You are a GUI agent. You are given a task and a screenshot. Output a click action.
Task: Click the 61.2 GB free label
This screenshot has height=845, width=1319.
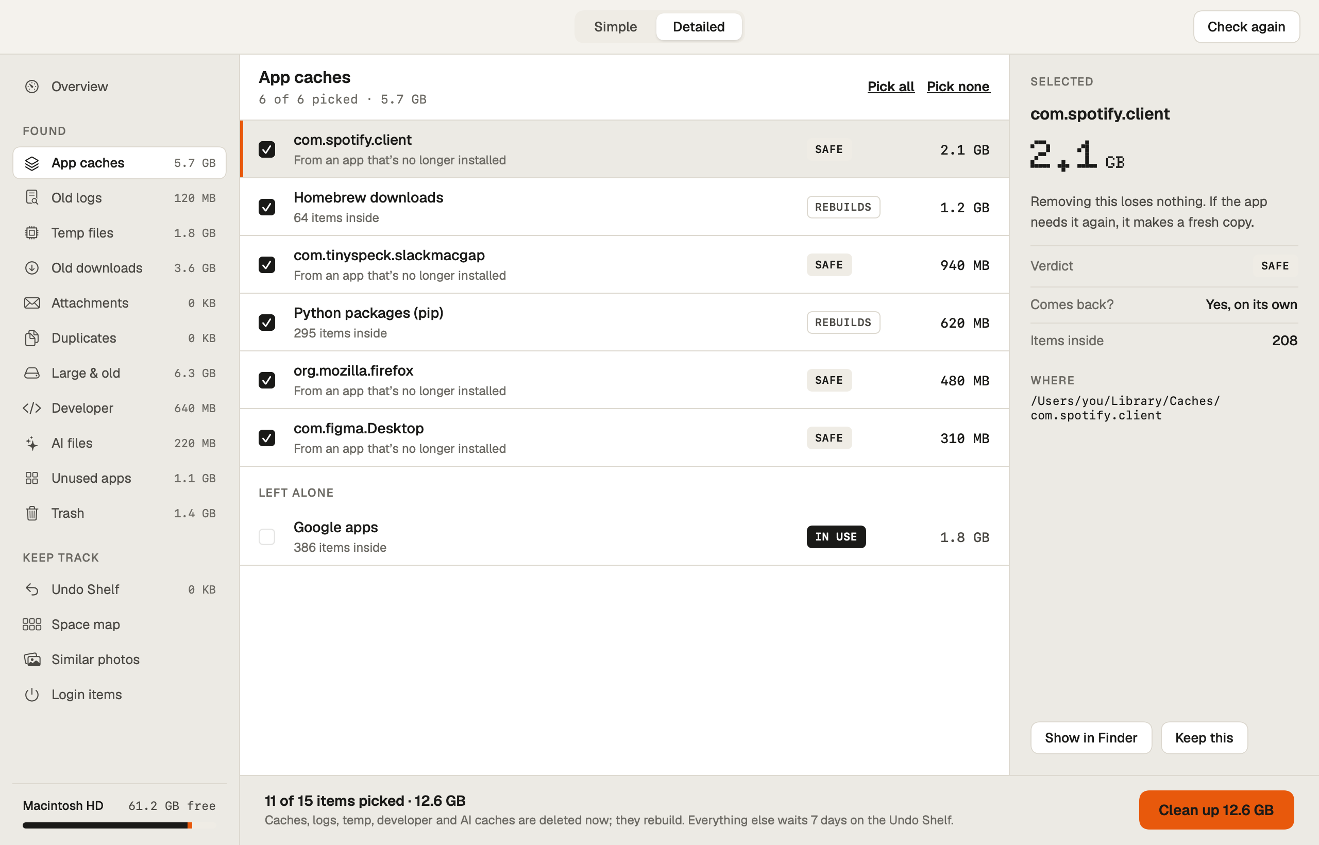click(172, 805)
